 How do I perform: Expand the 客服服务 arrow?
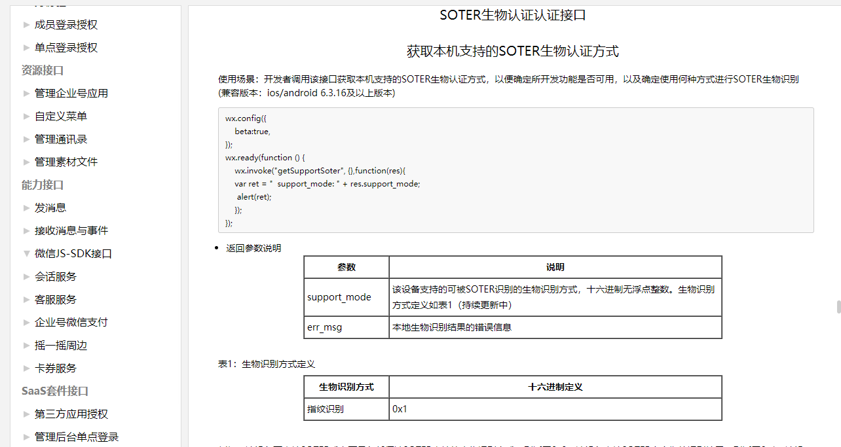[26, 300]
